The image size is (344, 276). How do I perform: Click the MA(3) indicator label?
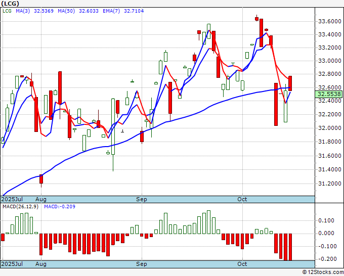[x=23, y=11]
